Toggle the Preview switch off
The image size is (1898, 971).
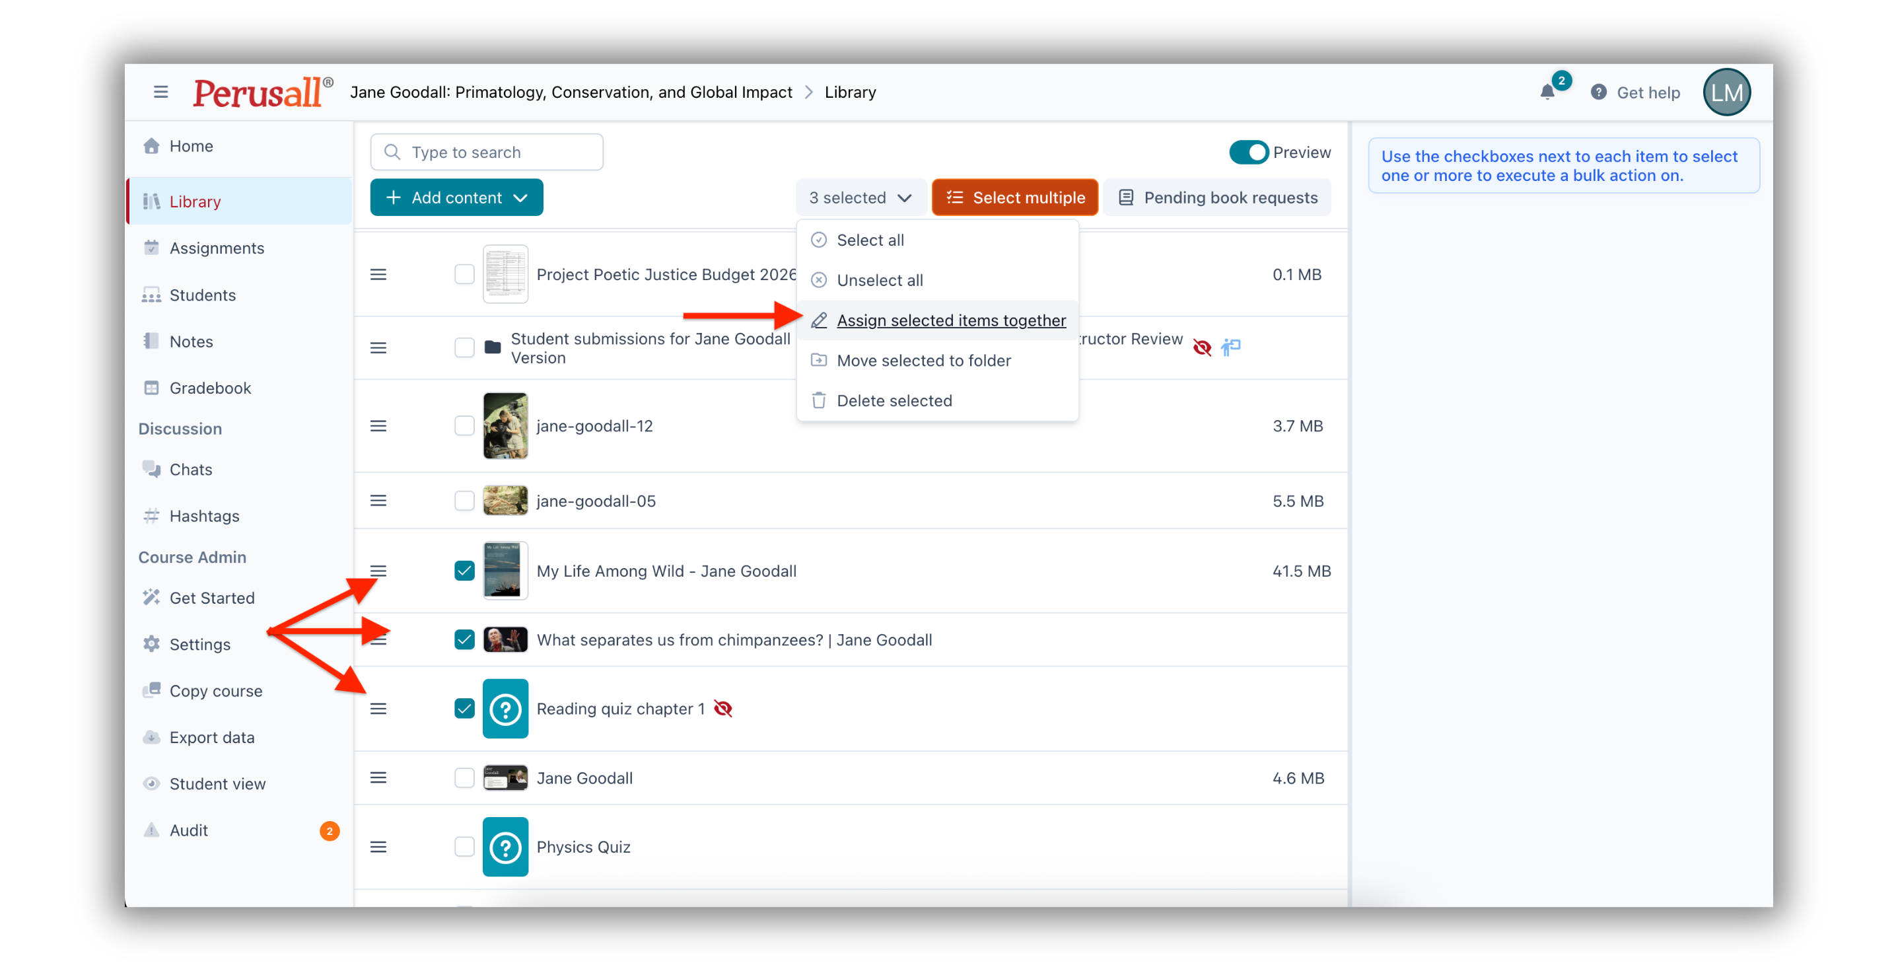(1248, 153)
